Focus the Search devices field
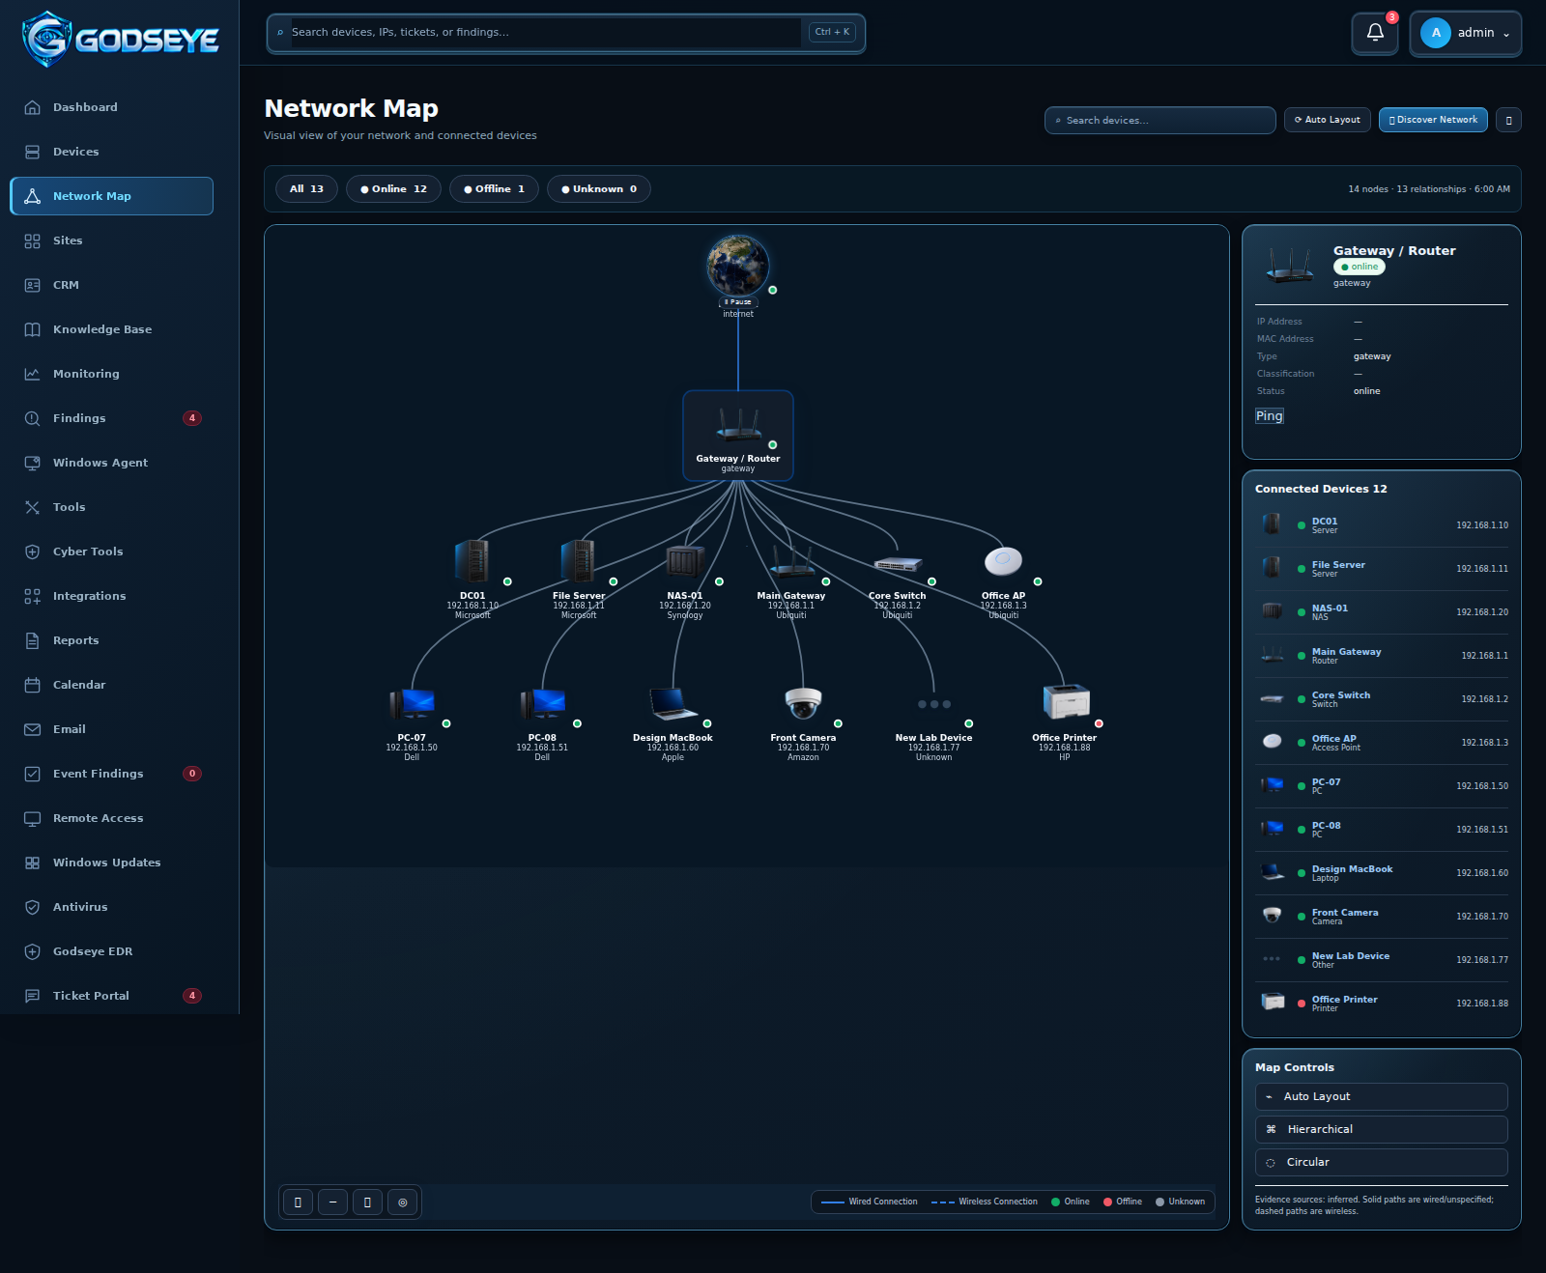 (x=1159, y=120)
